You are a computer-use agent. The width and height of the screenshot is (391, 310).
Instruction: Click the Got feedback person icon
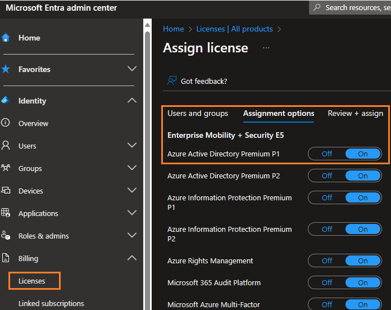(172, 80)
